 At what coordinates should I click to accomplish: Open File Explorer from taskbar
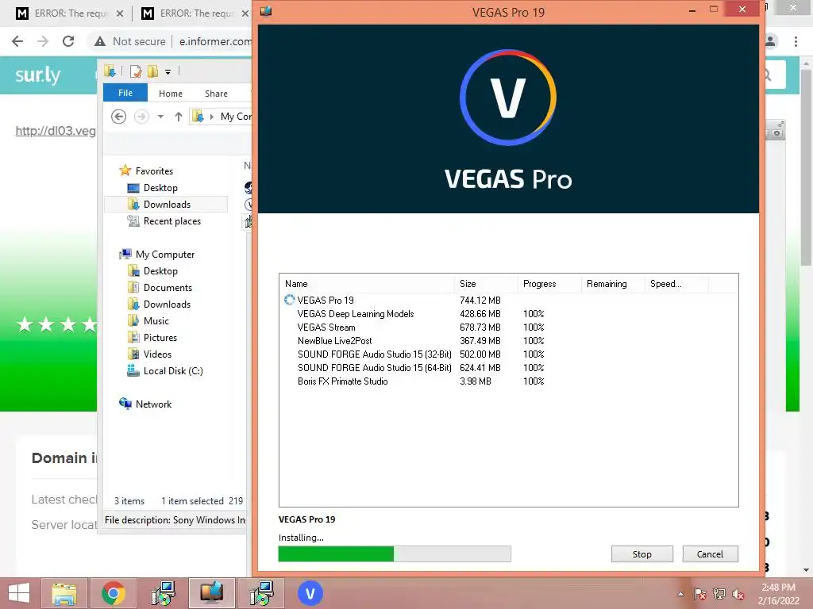(64, 593)
